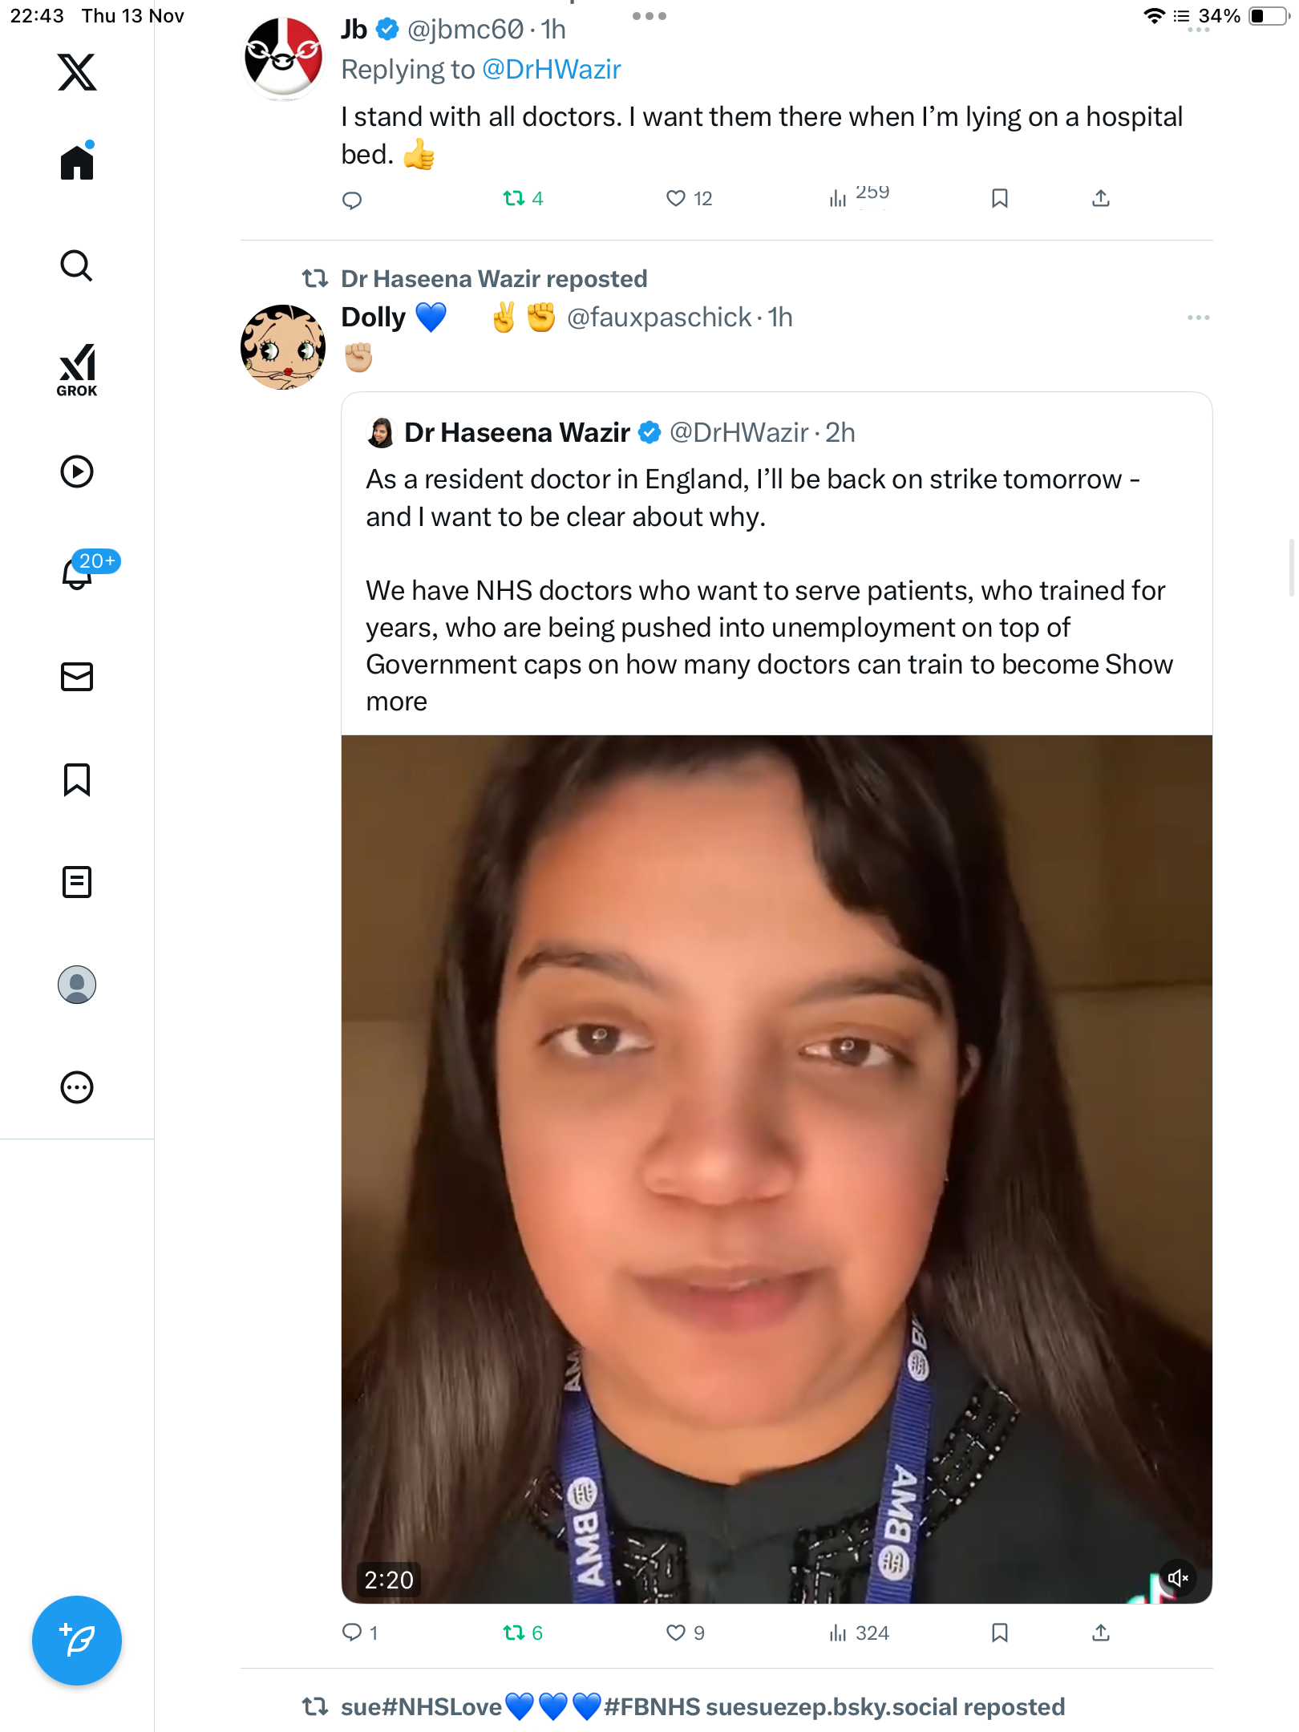Screen dimensions: 1299x1732
Task: Open profile icon in sidebar
Action: [77, 985]
